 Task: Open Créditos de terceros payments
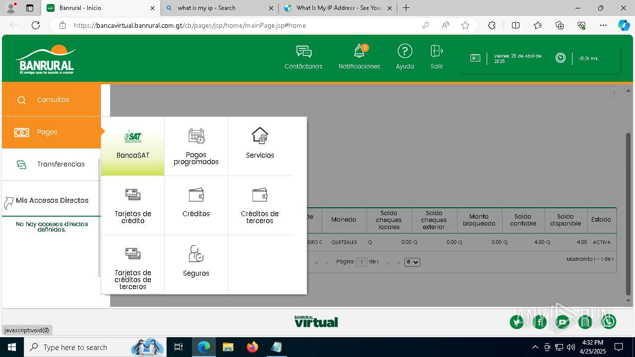point(259,205)
